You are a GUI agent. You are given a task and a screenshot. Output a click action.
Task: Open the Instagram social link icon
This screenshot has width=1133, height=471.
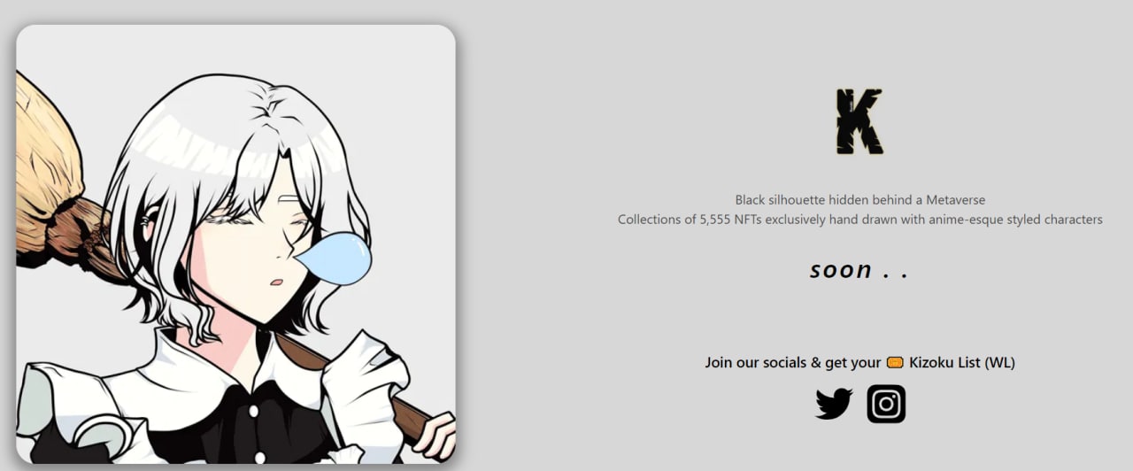(x=886, y=404)
